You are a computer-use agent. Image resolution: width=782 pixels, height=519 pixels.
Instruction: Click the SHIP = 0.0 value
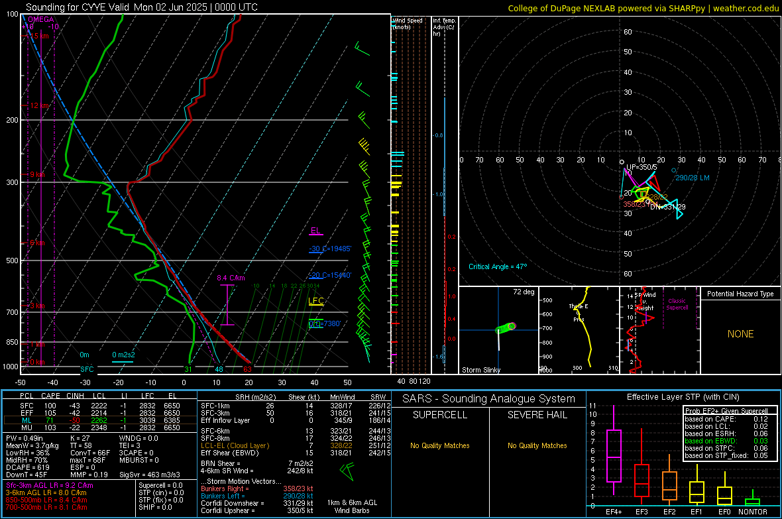pyautogui.click(x=155, y=507)
